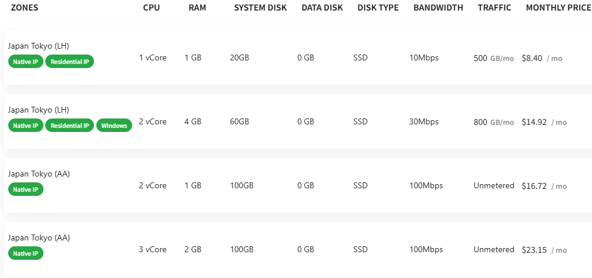Viewport: 592px width, 278px height.
Task: Click the Native IP badge in the $14.92 plan
Action: (26, 126)
